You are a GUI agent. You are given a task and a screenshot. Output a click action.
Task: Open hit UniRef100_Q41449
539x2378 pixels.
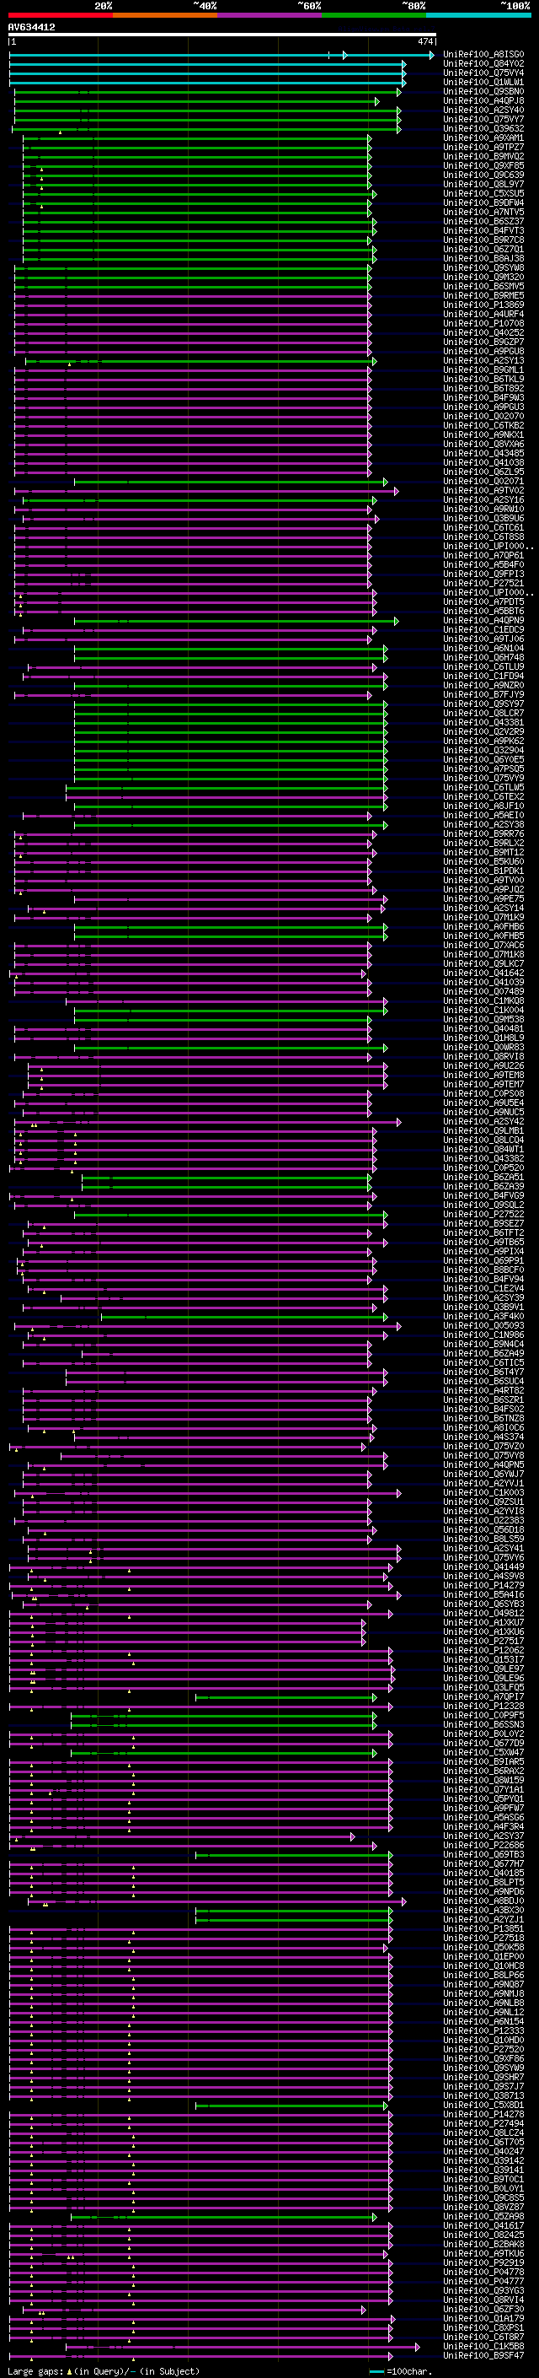(483, 1567)
